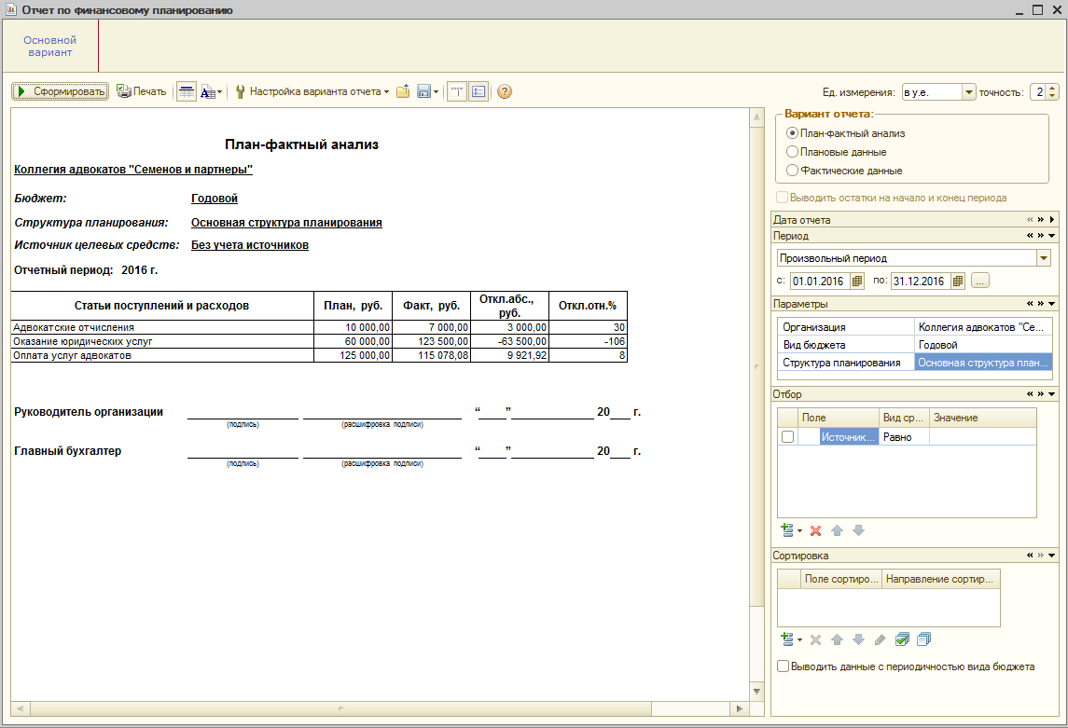Click check all items icon in Сортировка
Viewport: 1068px width, 728px height.
click(x=902, y=639)
